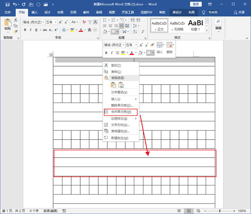Choose 合并单元格 from the context menu
Viewport: 251px width, 214px height.
pyautogui.click(x=121, y=112)
